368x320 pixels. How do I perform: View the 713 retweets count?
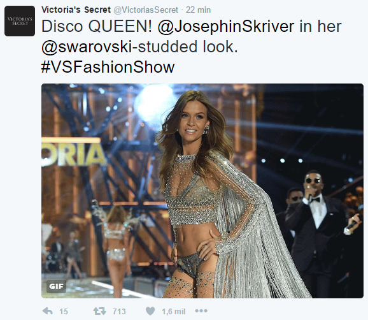click(119, 312)
